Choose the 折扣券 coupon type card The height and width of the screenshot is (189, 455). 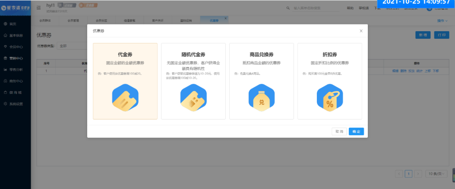(329, 81)
